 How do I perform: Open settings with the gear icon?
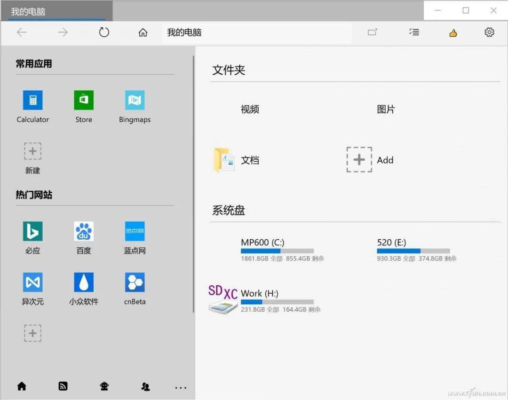click(x=489, y=32)
